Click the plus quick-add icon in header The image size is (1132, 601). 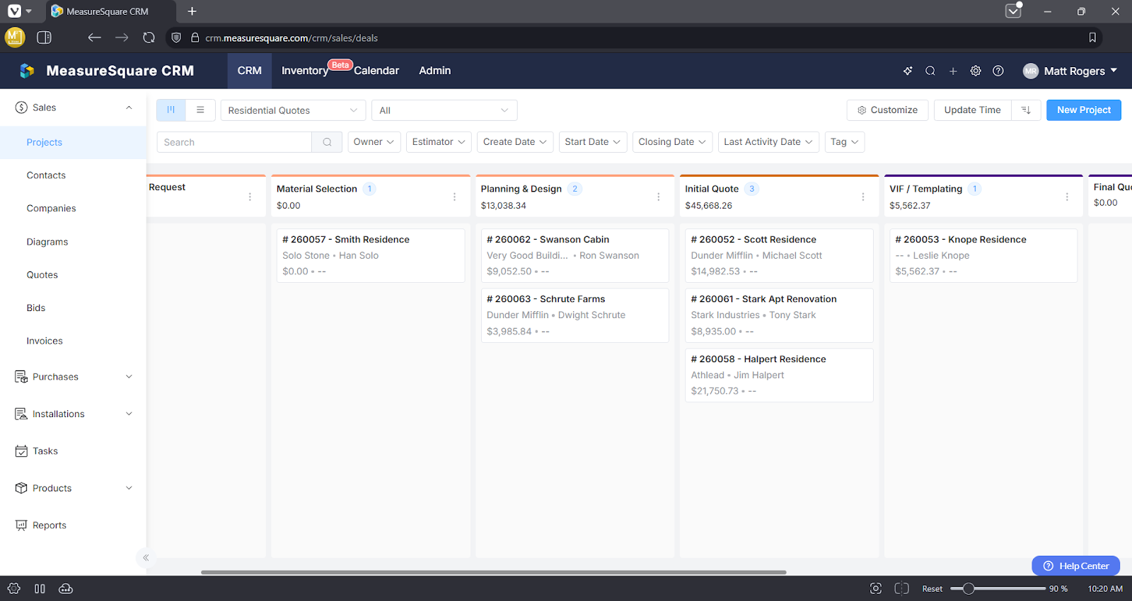(953, 71)
